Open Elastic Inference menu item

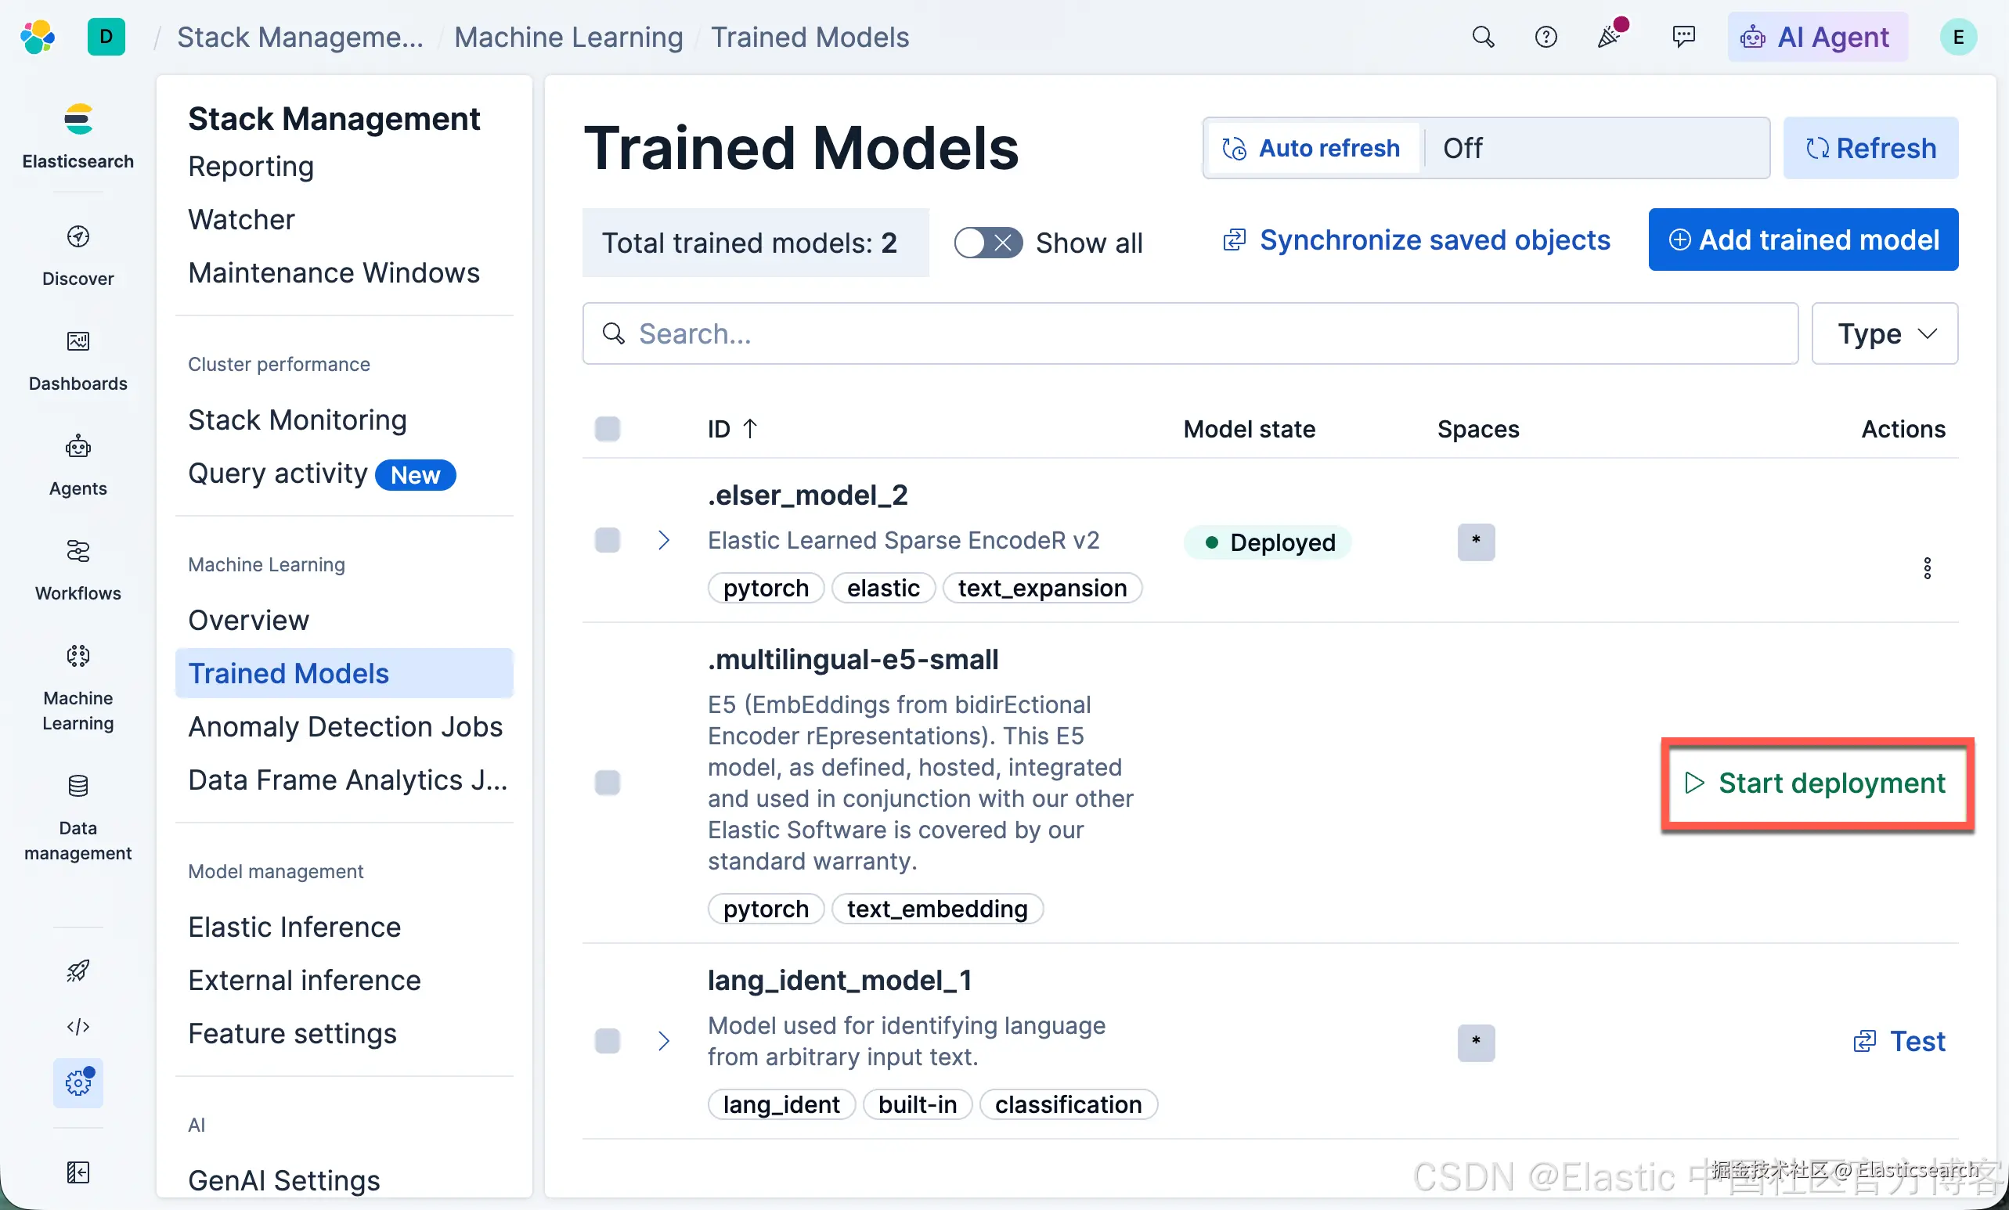[x=294, y=927]
